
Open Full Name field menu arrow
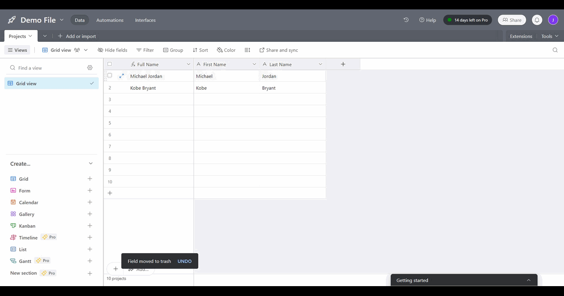click(188, 64)
